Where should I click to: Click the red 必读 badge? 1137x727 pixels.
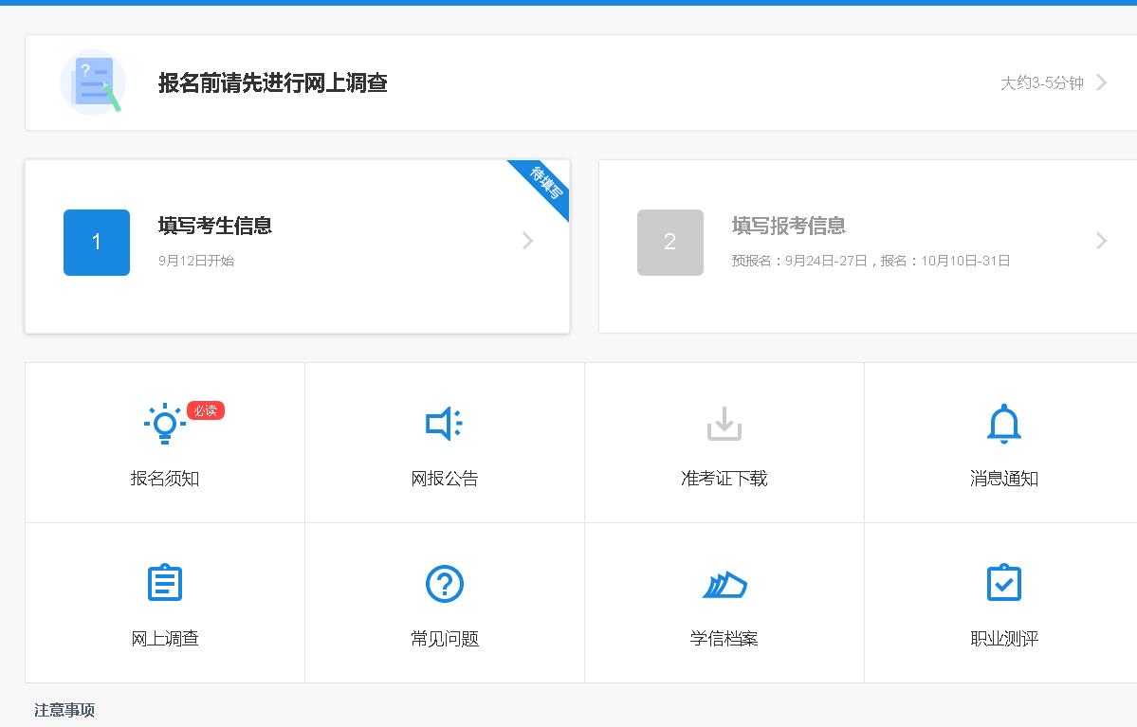[x=205, y=410]
